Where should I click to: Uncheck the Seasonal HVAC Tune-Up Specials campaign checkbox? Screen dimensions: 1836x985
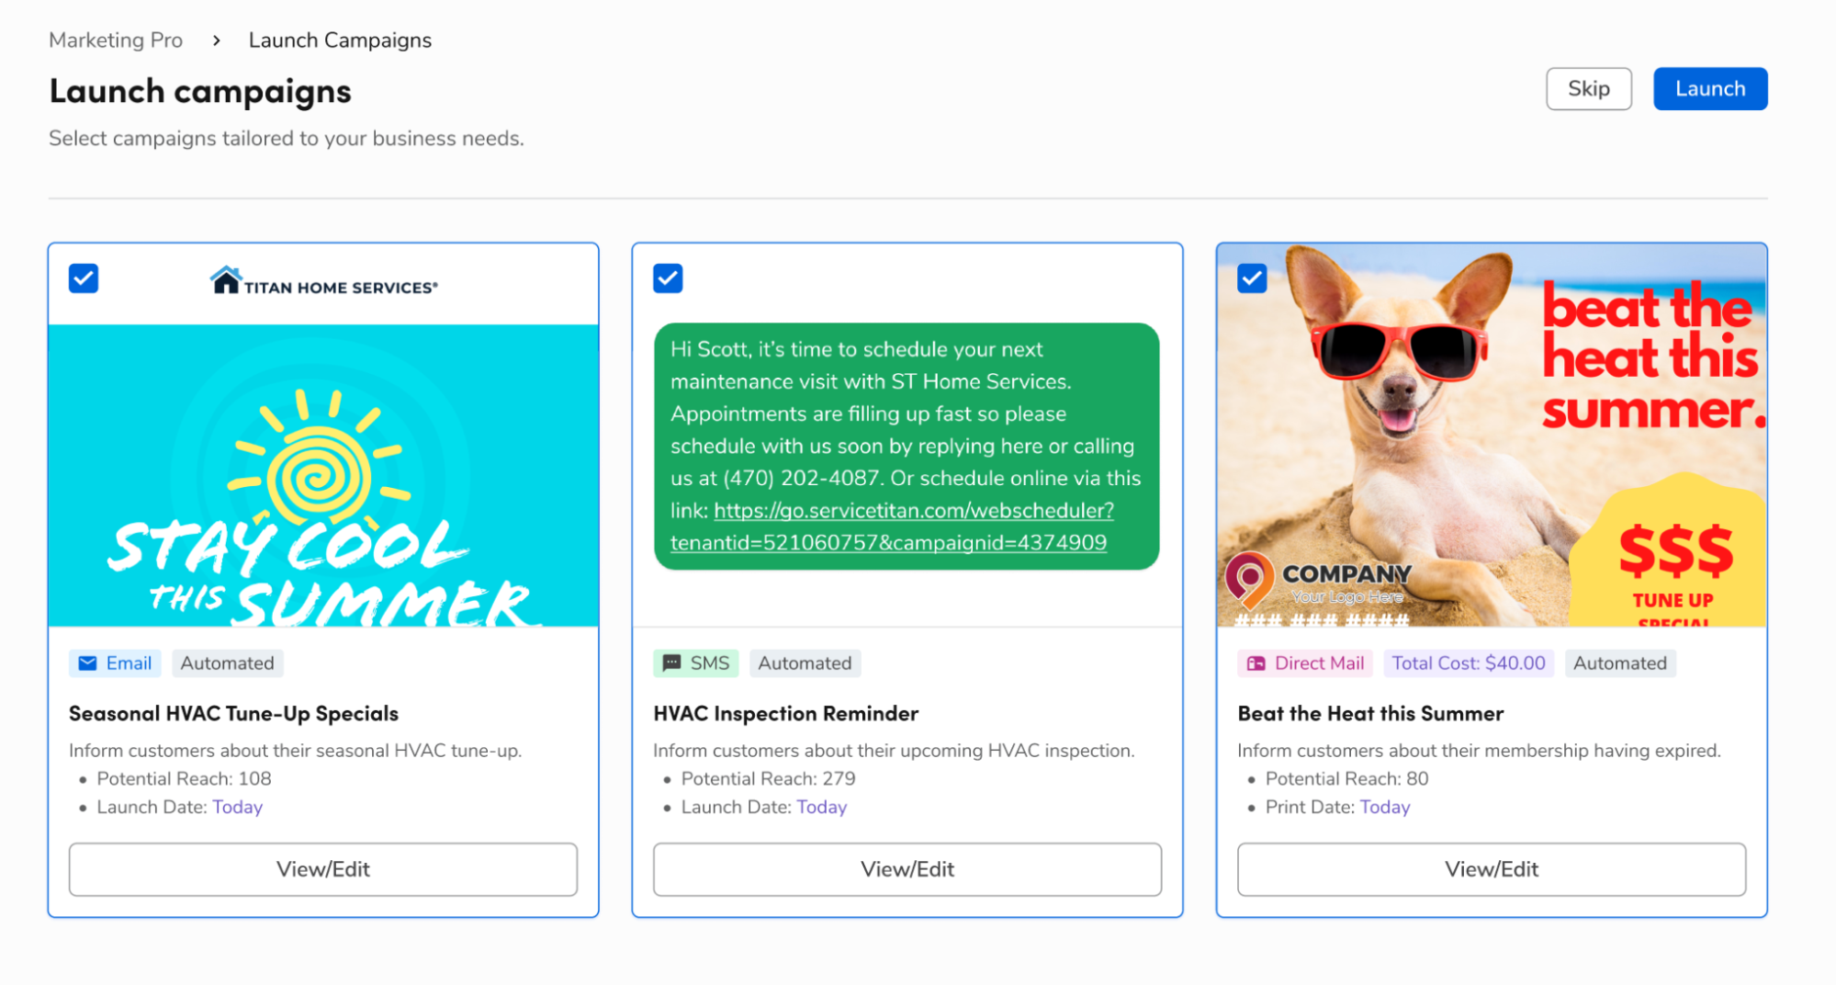(84, 278)
